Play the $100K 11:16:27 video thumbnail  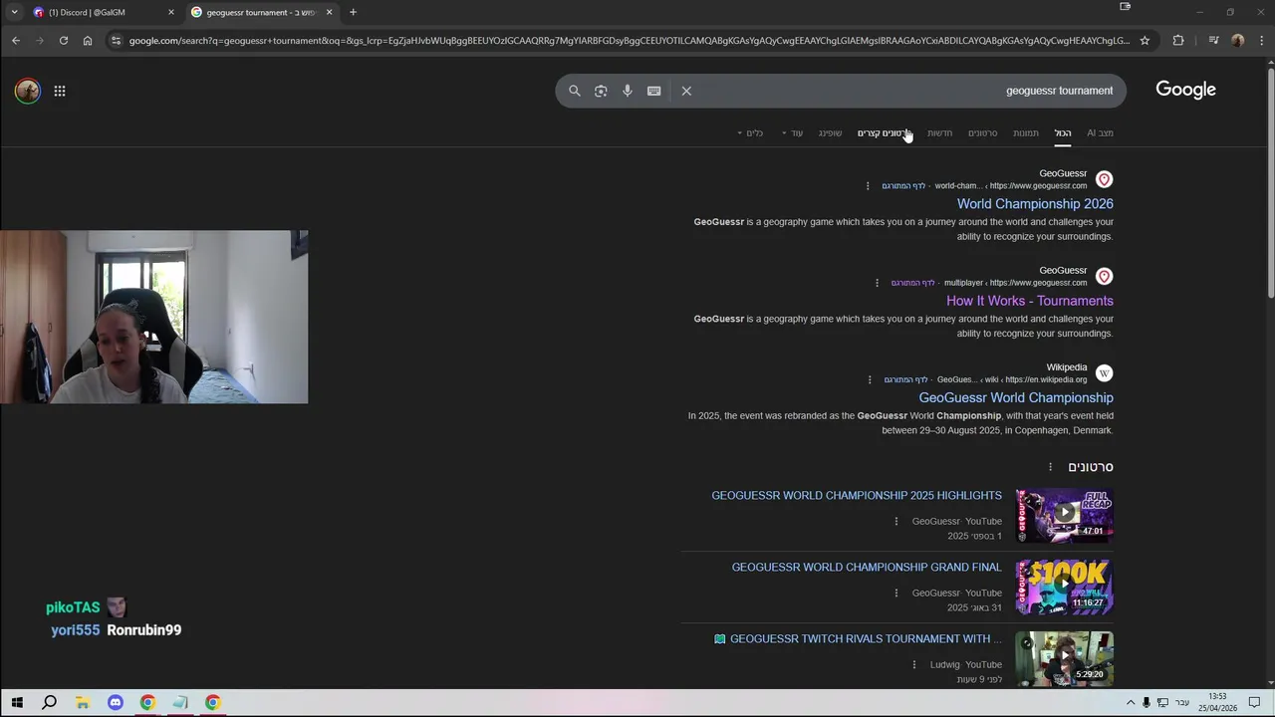click(1065, 588)
